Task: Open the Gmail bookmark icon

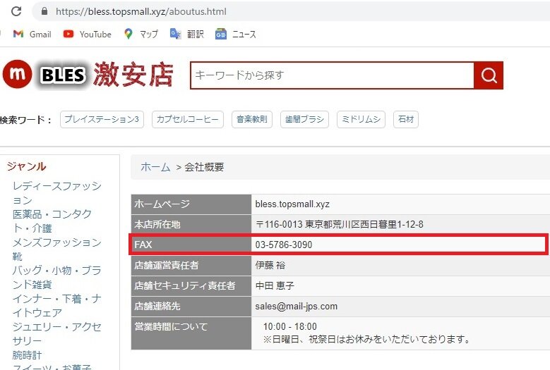Action: coord(18,34)
